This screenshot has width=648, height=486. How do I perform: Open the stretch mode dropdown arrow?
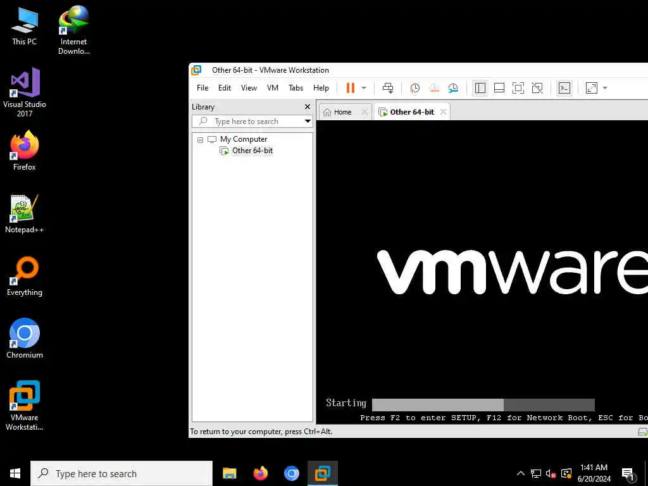(x=605, y=88)
